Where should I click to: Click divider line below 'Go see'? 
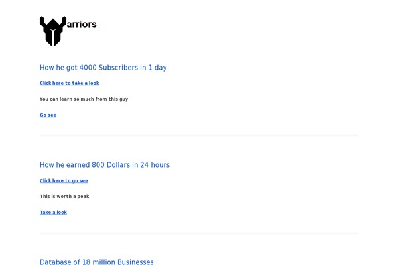[x=199, y=136]
